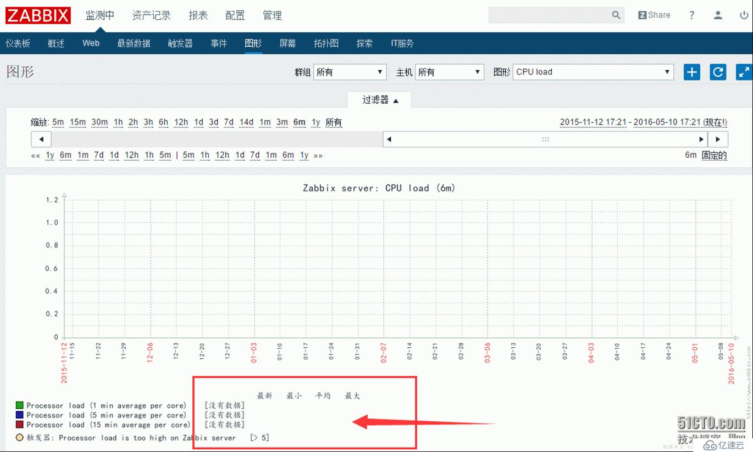753x452 pixels.
Task: Click the slider's left edge arrow handle
Action: coord(389,139)
